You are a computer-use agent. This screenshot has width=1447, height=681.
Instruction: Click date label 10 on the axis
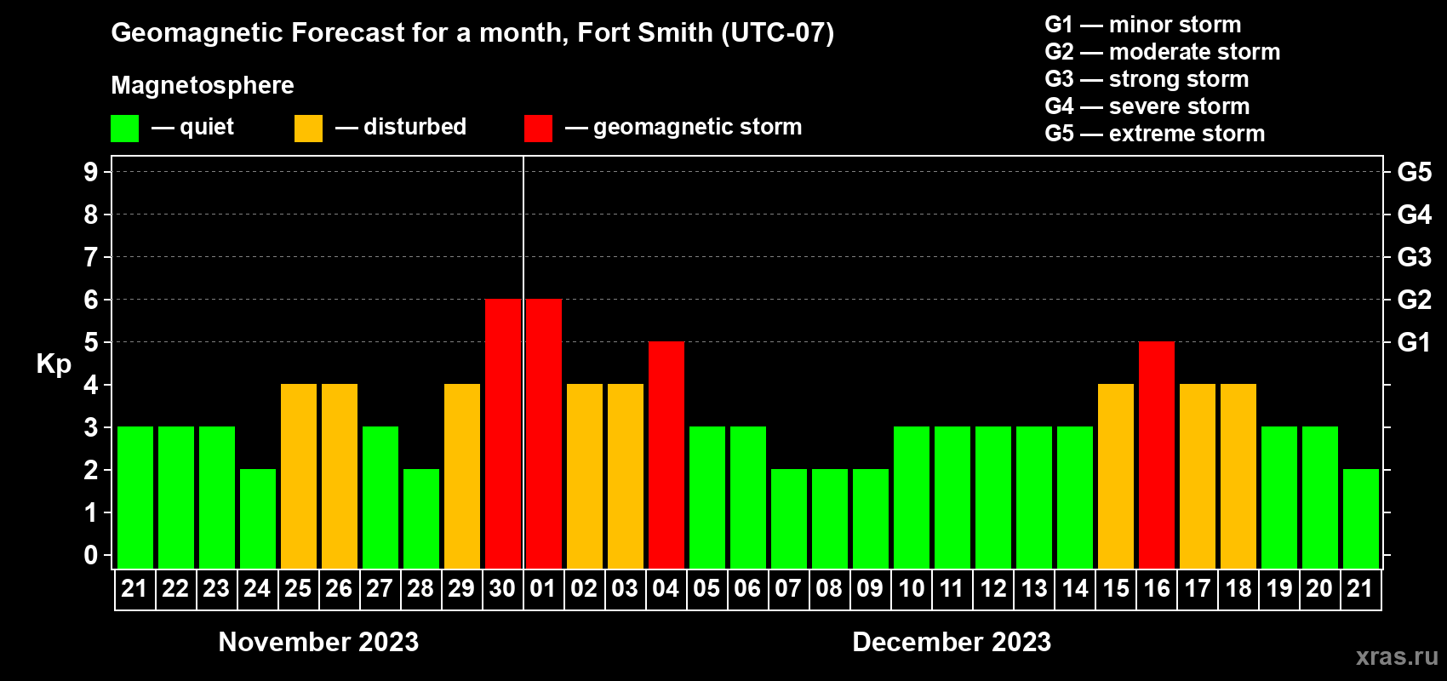911,588
